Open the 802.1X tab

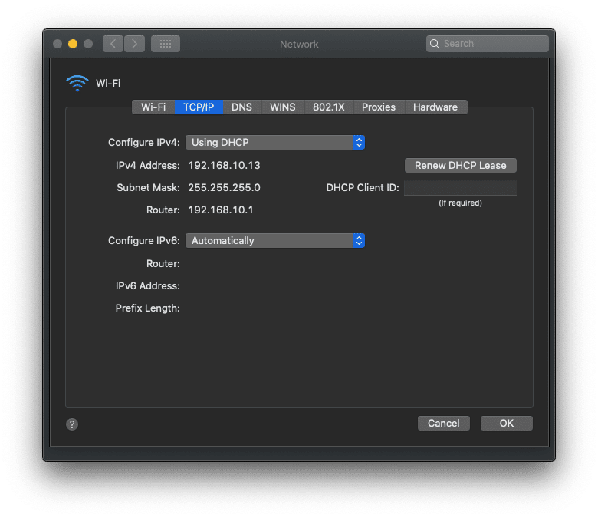(329, 107)
